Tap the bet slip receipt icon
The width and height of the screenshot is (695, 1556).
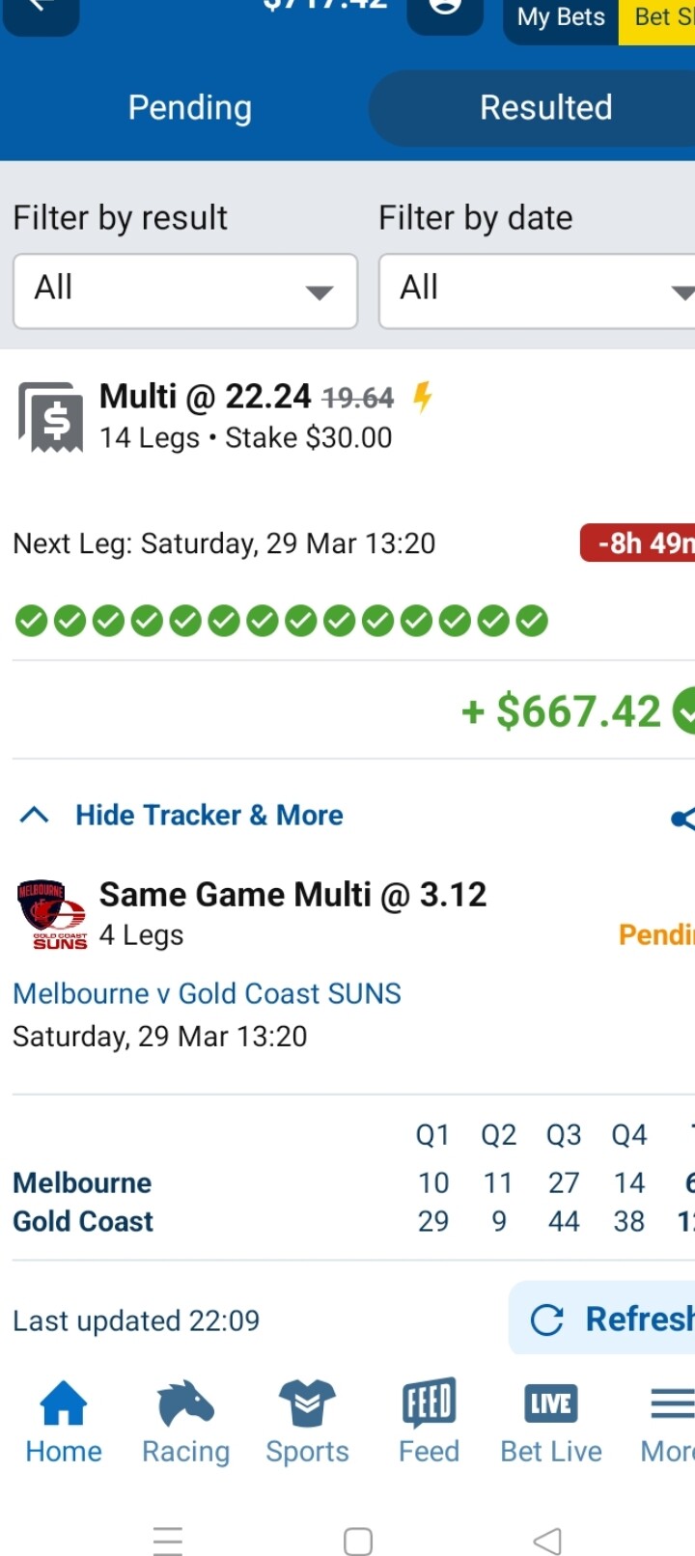(x=51, y=417)
